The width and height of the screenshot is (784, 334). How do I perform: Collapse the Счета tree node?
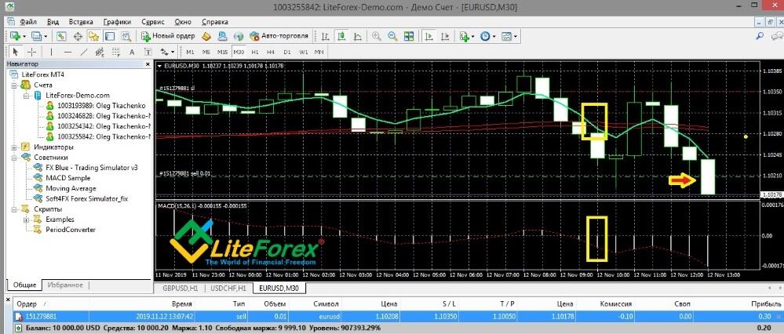pyautogui.click(x=13, y=85)
